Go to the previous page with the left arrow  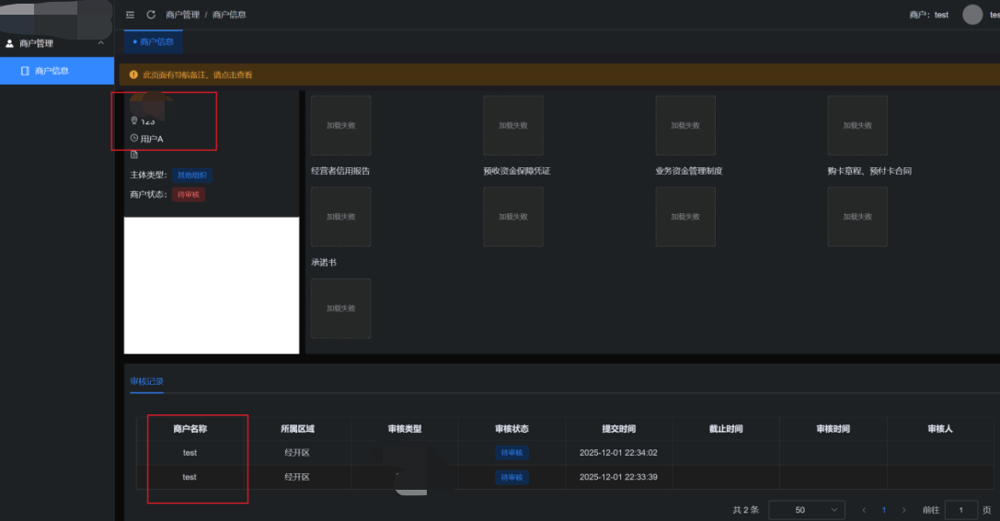point(864,510)
